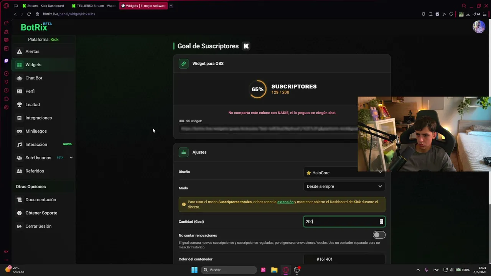Expand the Sub-Usuarios chevron
Screen dimensions: 491x276
(x=71, y=158)
